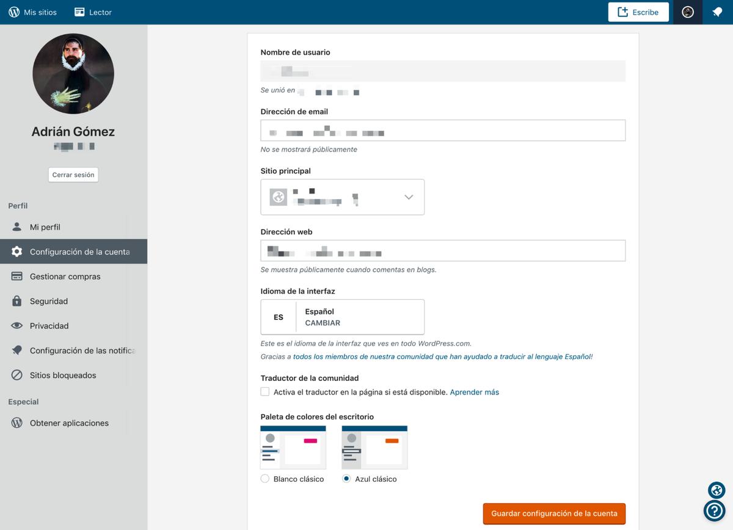Click the gear icon for Configuración de la cuenta
The image size is (733, 530).
coord(17,252)
